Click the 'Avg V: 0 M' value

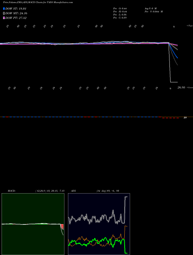pos(151,8)
